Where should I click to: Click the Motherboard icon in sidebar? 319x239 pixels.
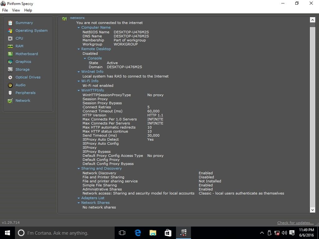click(x=10, y=54)
